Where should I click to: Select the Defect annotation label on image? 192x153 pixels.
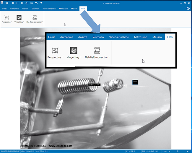135,82
